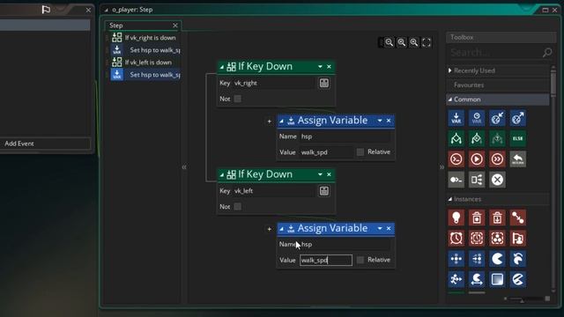Collapse the Toolbox with right chevrons
This screenshot has height=317, width=564.
click(442, 167)
